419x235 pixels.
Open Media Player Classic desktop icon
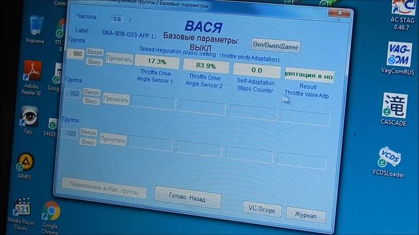pos(22,214)
